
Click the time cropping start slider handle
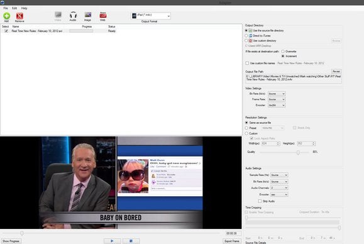pyautogui.click(x=246, y=218)
